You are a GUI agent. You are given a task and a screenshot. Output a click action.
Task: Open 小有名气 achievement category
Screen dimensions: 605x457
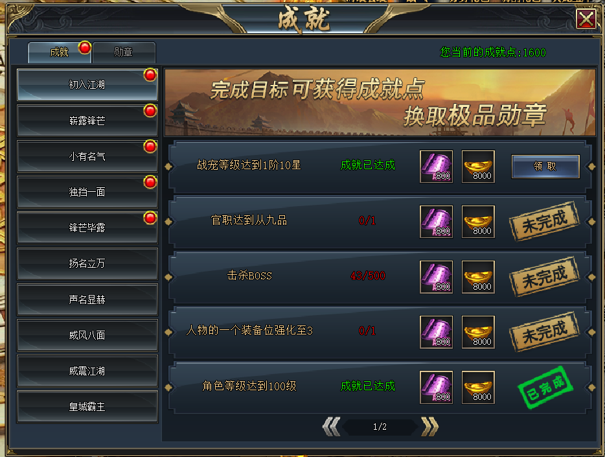[x=87, y=156]
